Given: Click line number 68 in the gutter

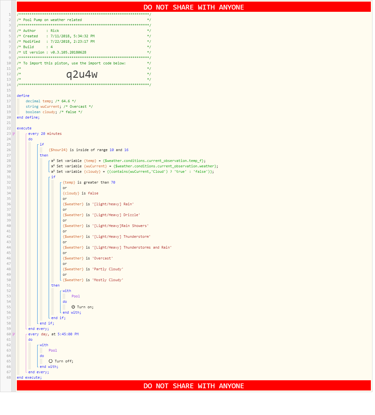Looking at the screenshot, I should [x=9, y=377].
